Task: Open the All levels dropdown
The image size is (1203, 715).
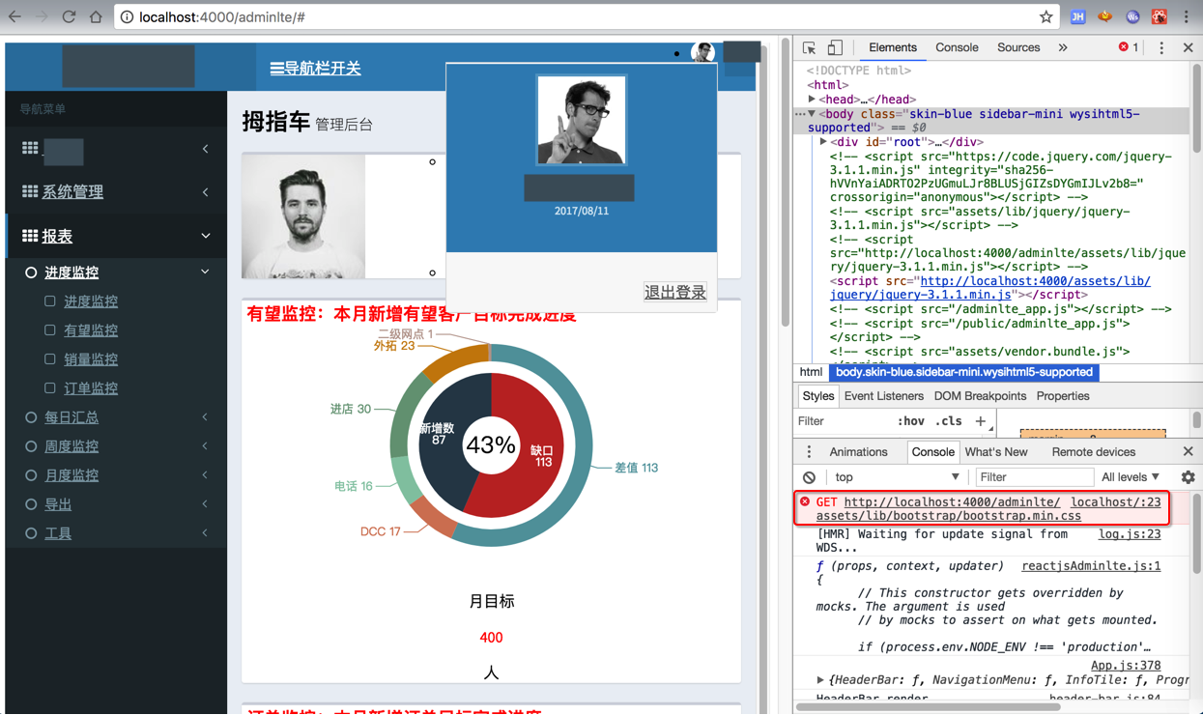Action: [x=1131, y=477]
